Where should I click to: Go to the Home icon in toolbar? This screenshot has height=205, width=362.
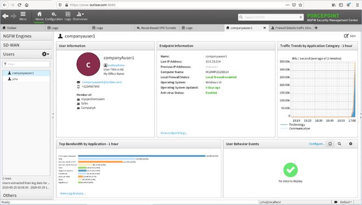point(39,14)
